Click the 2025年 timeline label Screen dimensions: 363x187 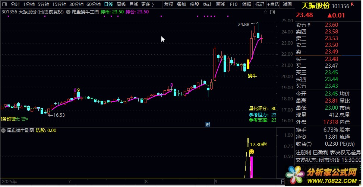click(9, 181)
